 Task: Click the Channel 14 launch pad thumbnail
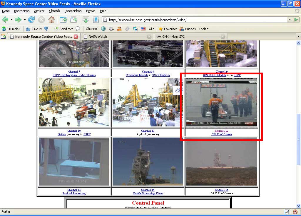click(148, 162)
